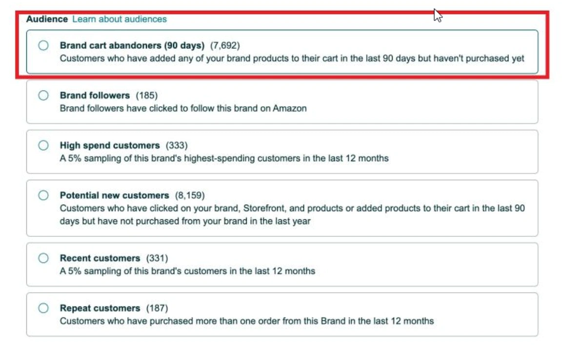Viewport: 562px width, 345px height.
Task: Click the "Brand cart abandoners (90 days)" title
Action: 132,45
